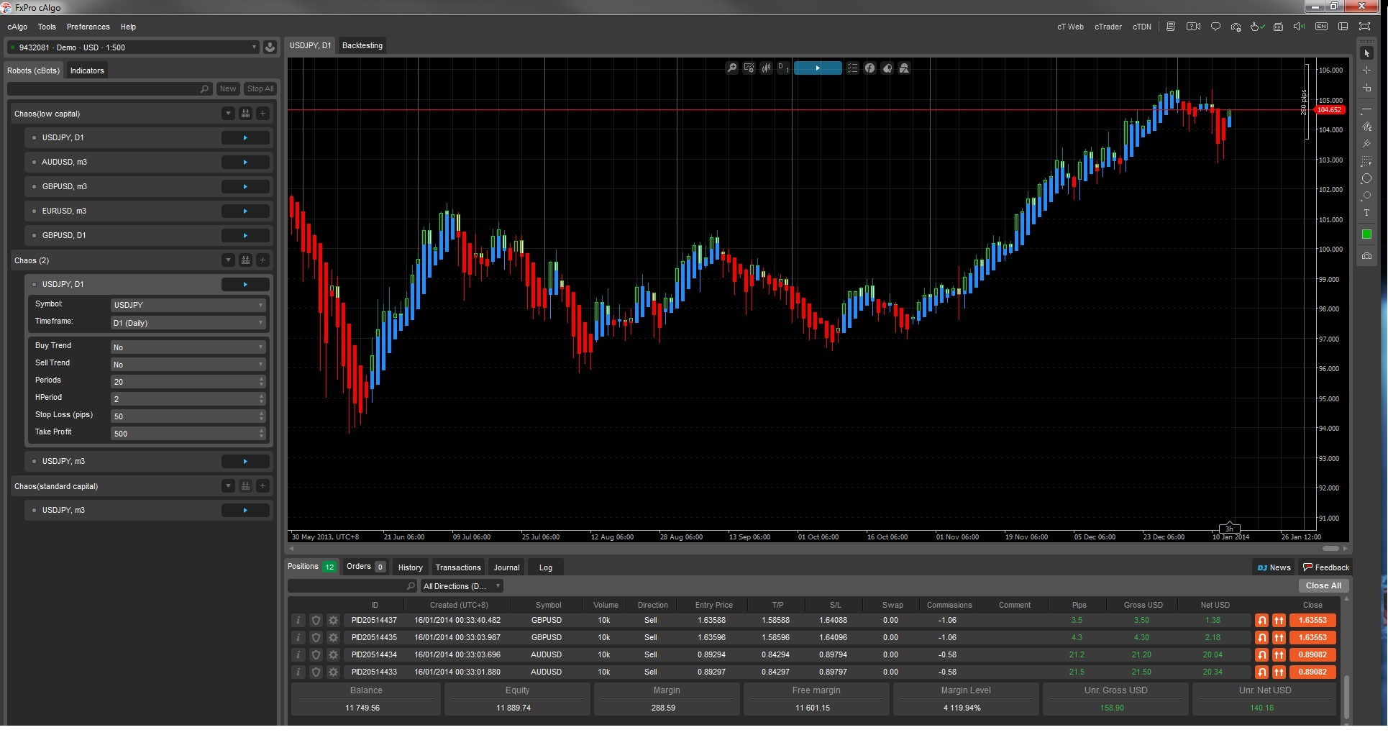The height and width of the screenshot is (735, 1388).
Task: Click the chat bubble icon in top toolbar
Action: point(1215,27)
